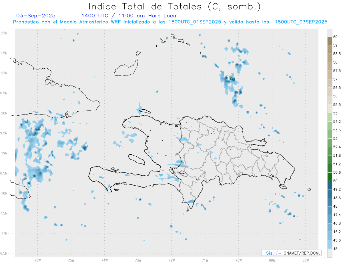Click the "60" legend value
This screenshot has width=343, height=264.
335,37
